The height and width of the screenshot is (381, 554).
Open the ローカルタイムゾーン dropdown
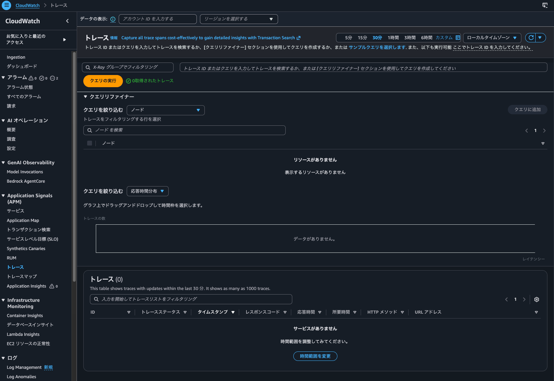[x=492, y=38]
